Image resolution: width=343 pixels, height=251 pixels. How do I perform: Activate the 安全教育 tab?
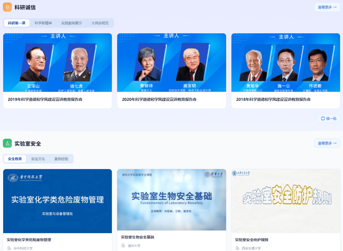(15, 159)
